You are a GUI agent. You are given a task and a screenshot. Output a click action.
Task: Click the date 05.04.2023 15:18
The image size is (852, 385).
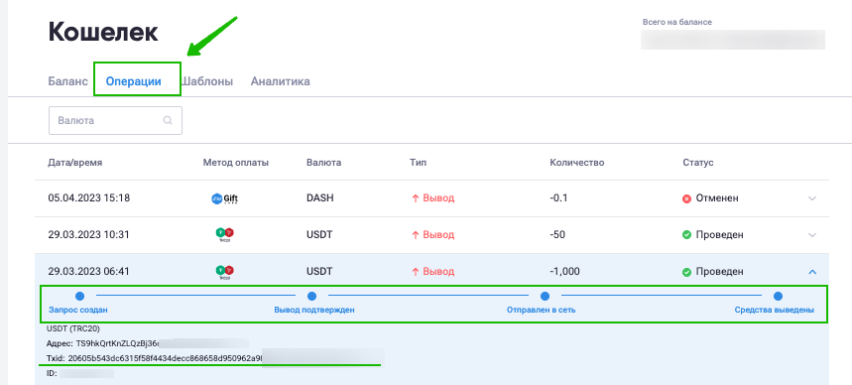pyautogui.click(x=89, y=198)
